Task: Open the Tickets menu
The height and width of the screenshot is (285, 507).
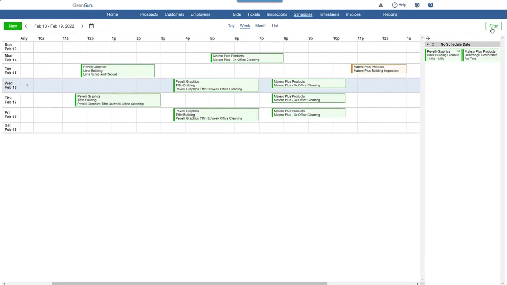Action: (x=253, y=14)
